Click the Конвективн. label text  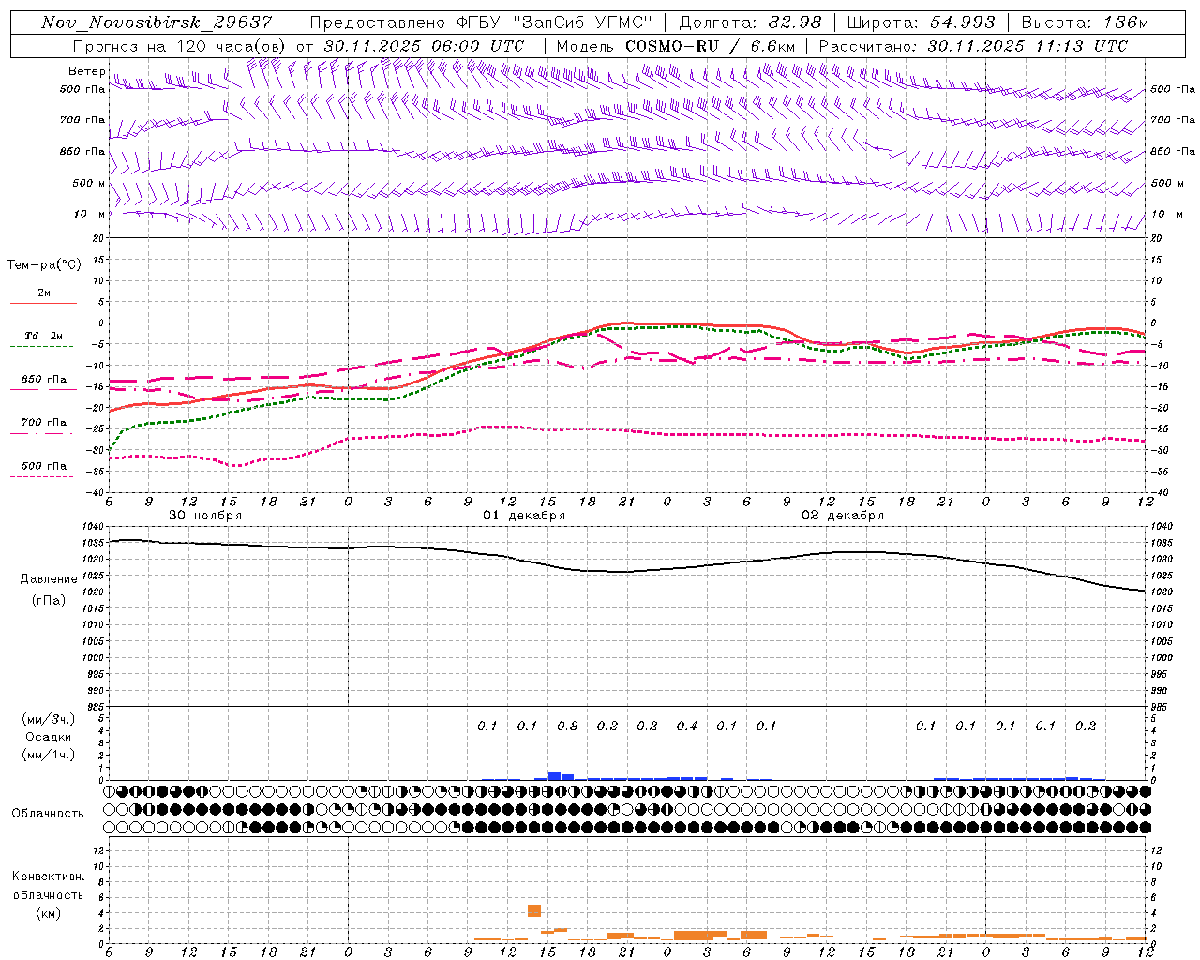click(x=48, y=877)
